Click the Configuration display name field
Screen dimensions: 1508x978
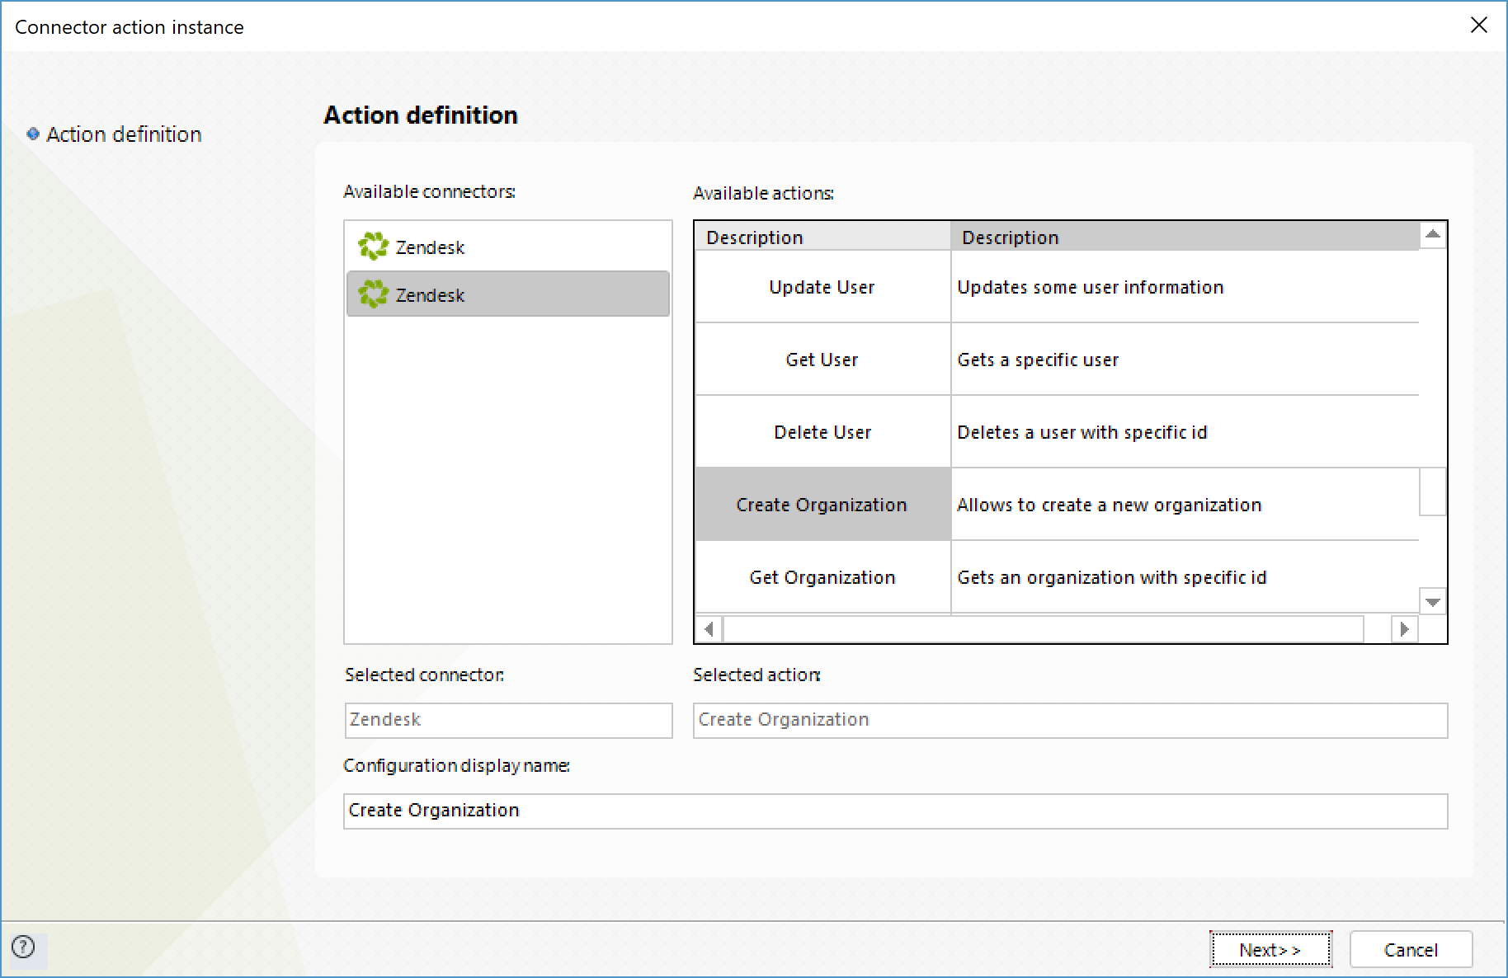click(x=895, y=811)
